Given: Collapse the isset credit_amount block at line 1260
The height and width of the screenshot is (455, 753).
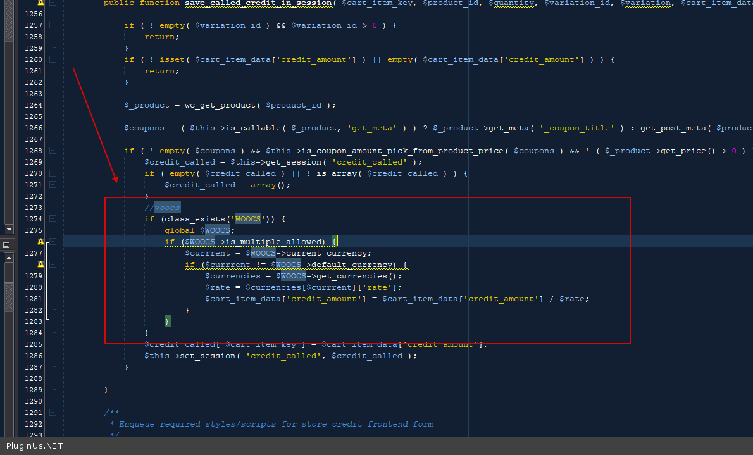Looking at the screenshot, I should (x=53, y=59).
